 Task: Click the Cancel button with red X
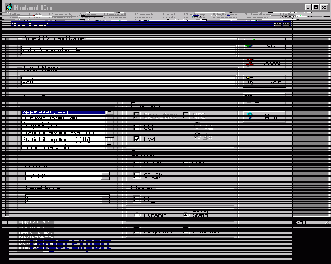point(264,63)
